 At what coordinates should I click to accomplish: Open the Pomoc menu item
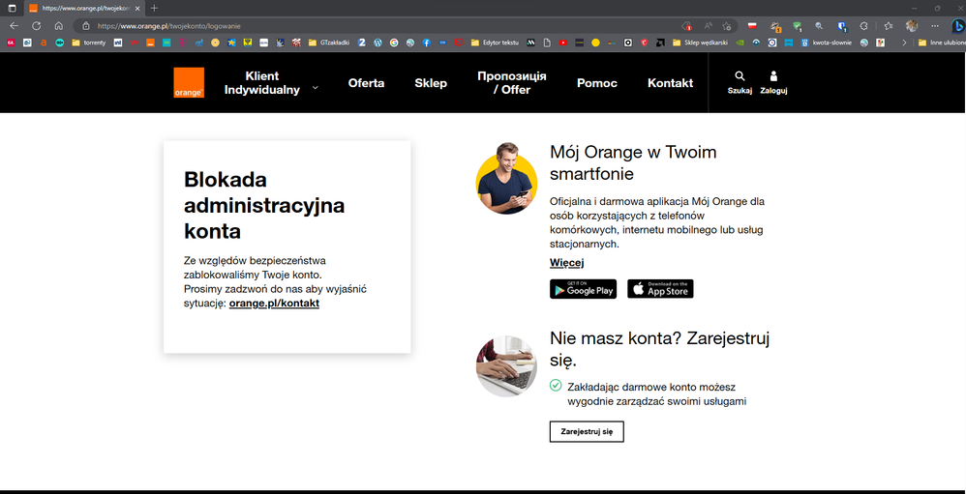click(x=597, y=83)
